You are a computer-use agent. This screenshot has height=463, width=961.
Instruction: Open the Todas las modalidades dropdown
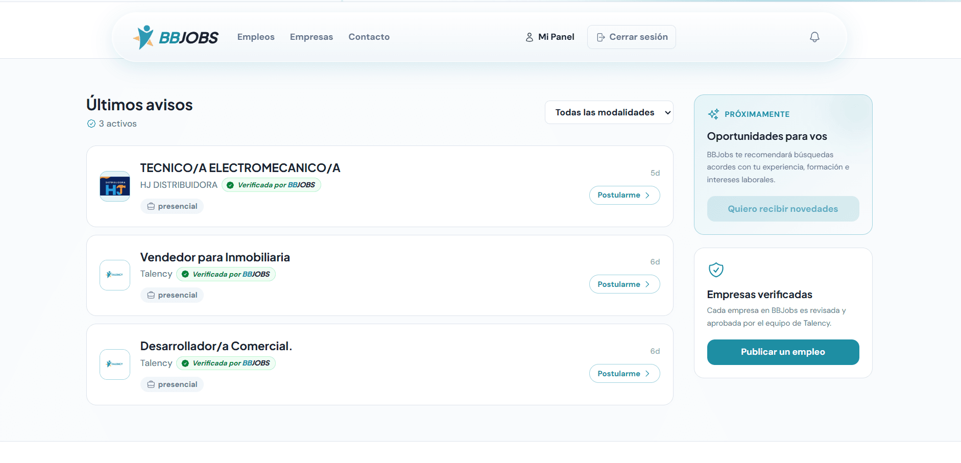pyautogui.click(x=609, y=112)
